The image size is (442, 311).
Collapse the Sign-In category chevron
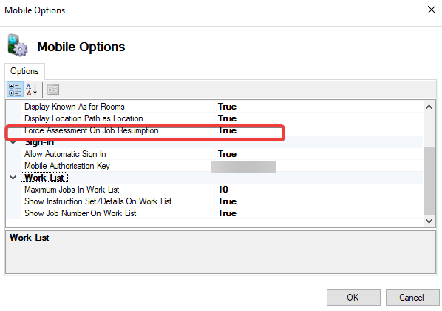(13, 142)
